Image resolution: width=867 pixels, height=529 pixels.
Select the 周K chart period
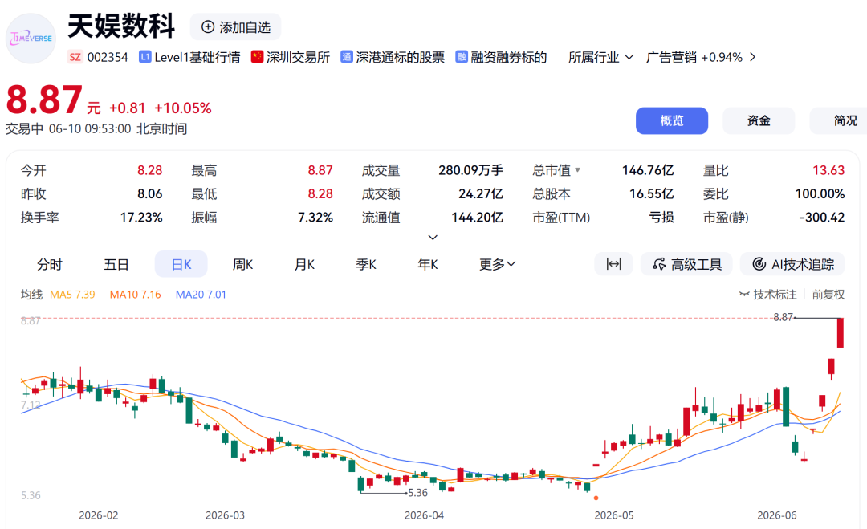242,264
